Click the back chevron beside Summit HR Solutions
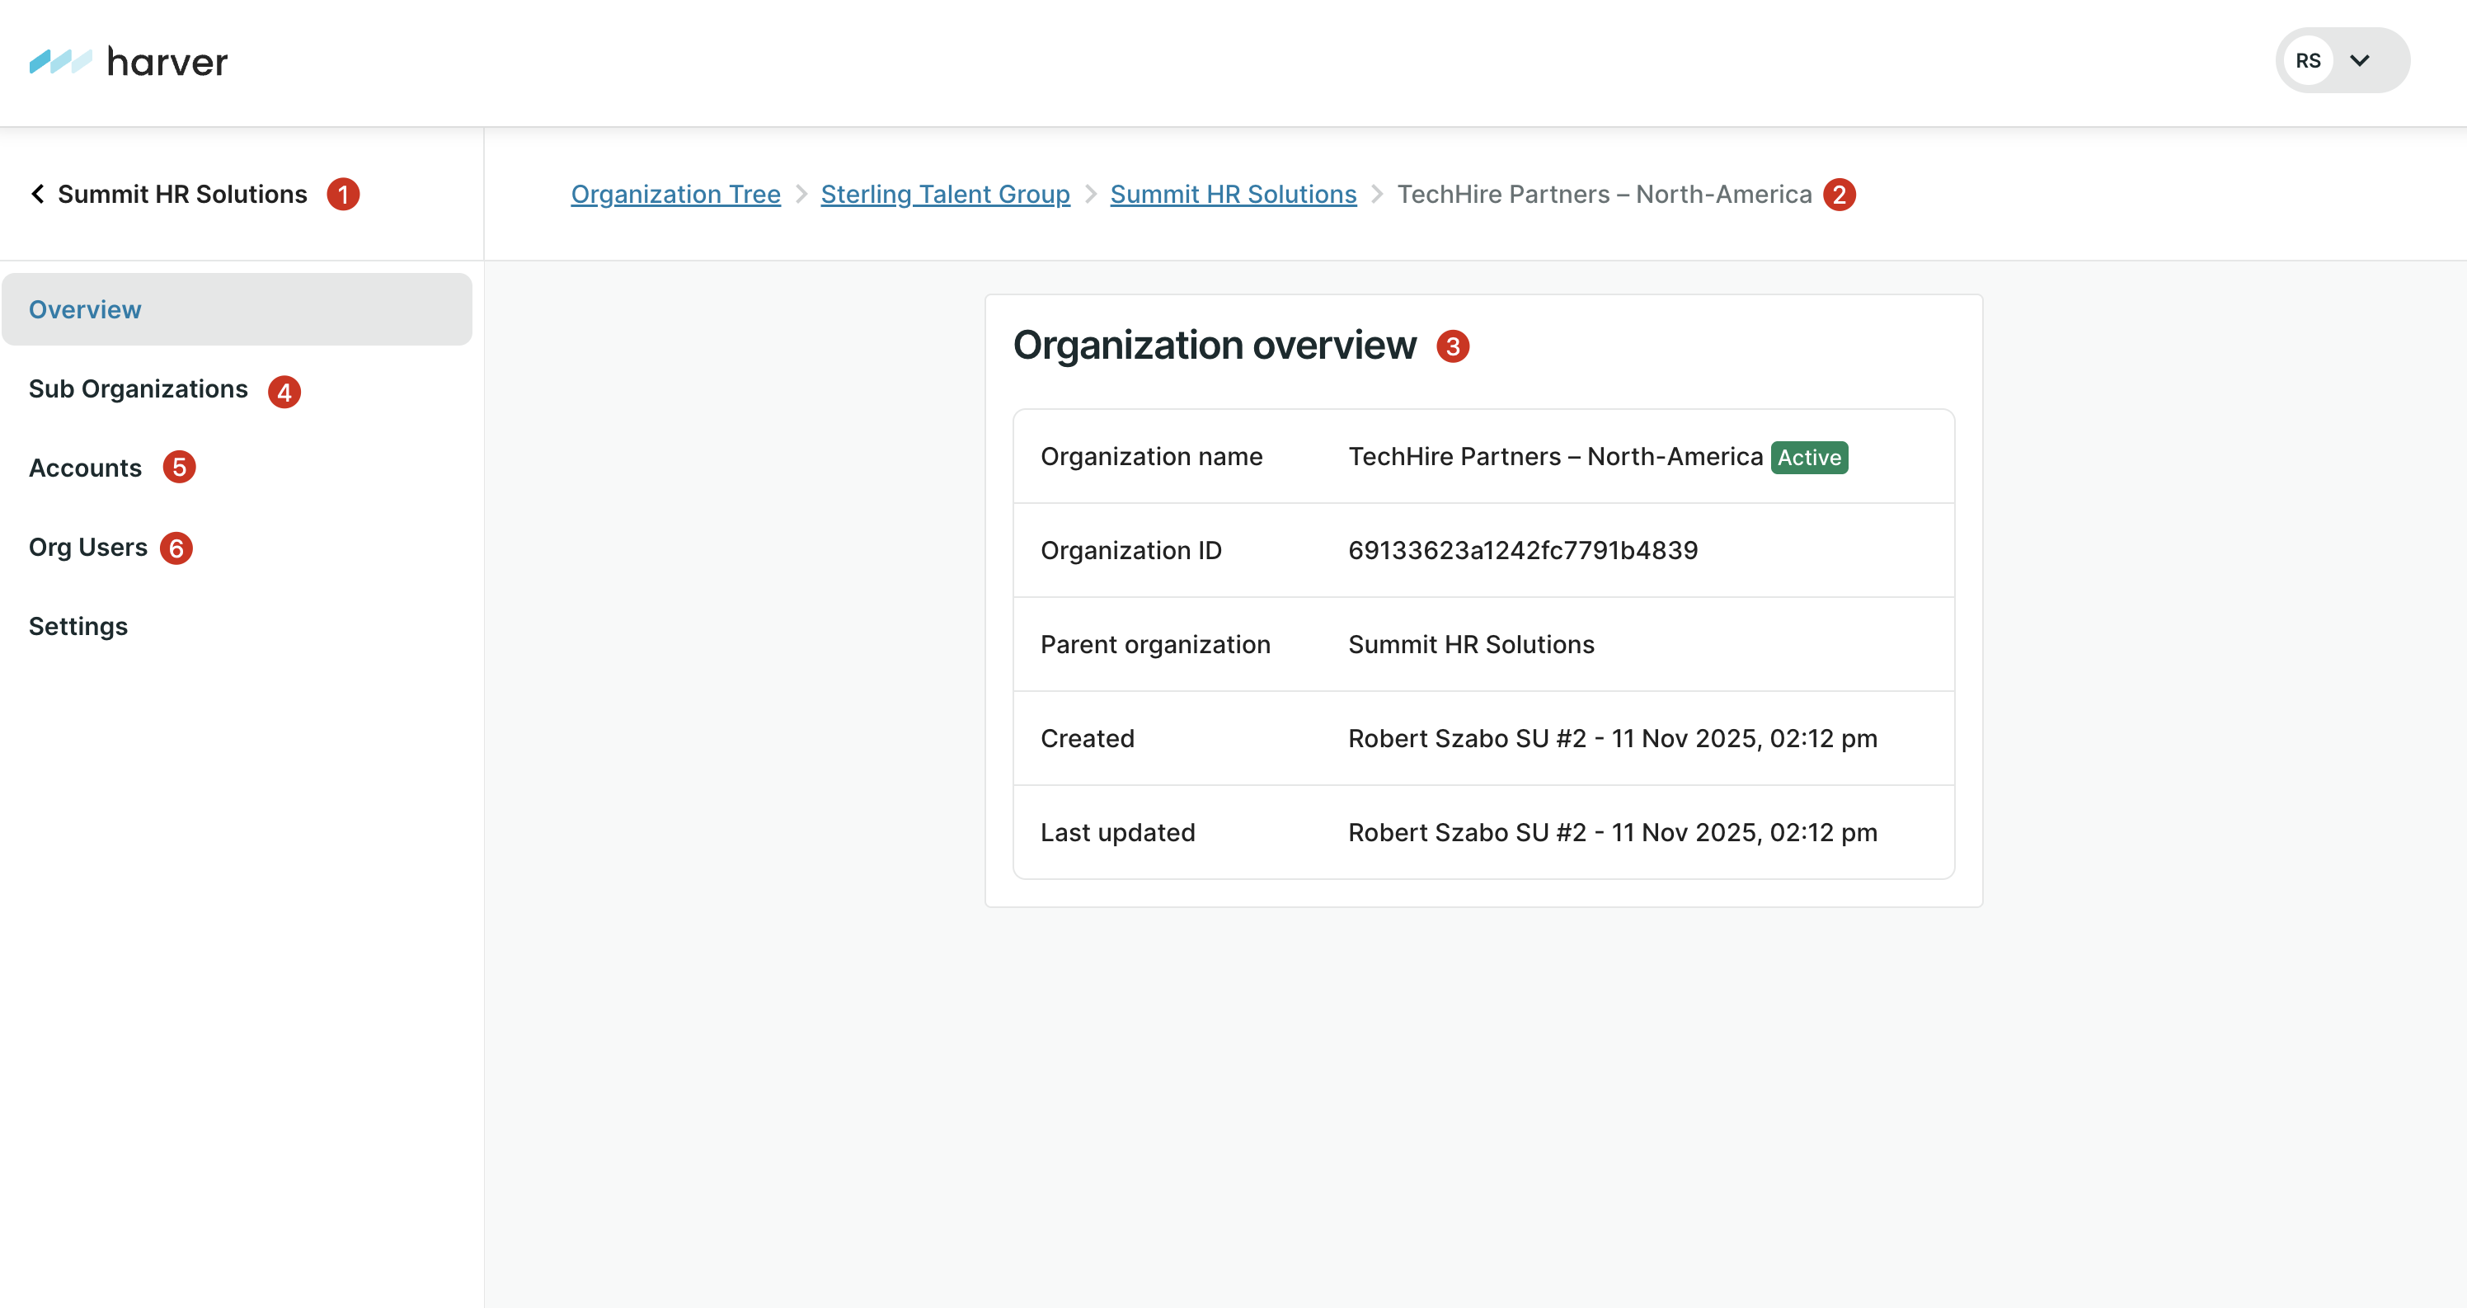This screenshot has width=2467, height=1308. click(x=38, y=194)
